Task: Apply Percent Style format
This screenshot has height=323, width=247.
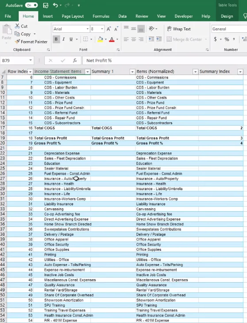Action: [227, 39]
